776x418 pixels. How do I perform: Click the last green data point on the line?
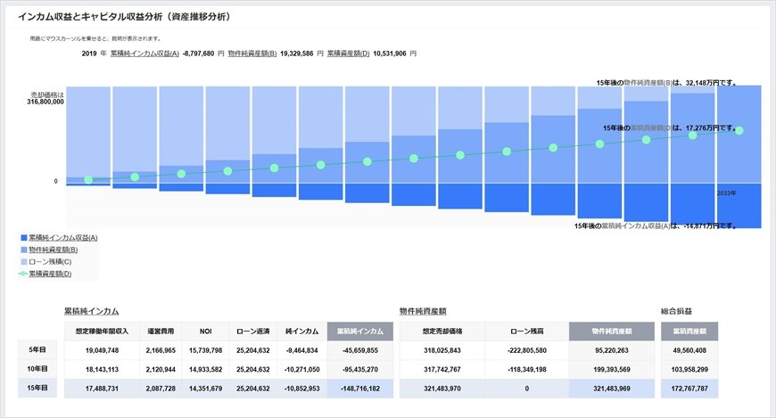tap(739, 131)
